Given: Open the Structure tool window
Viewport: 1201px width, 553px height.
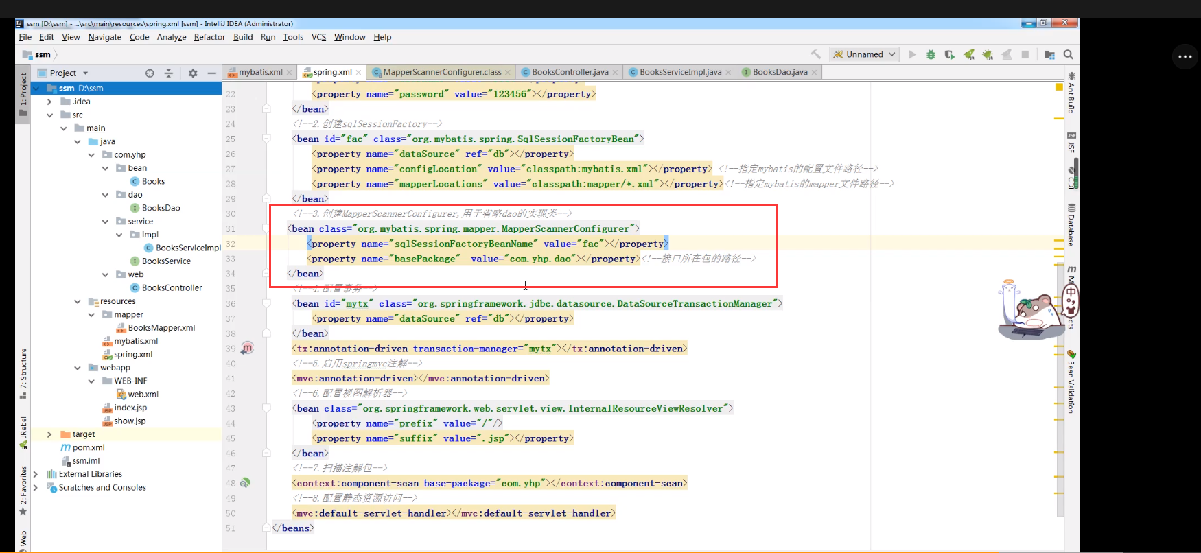Looking at the screenshot, I should tap(23, 374).
